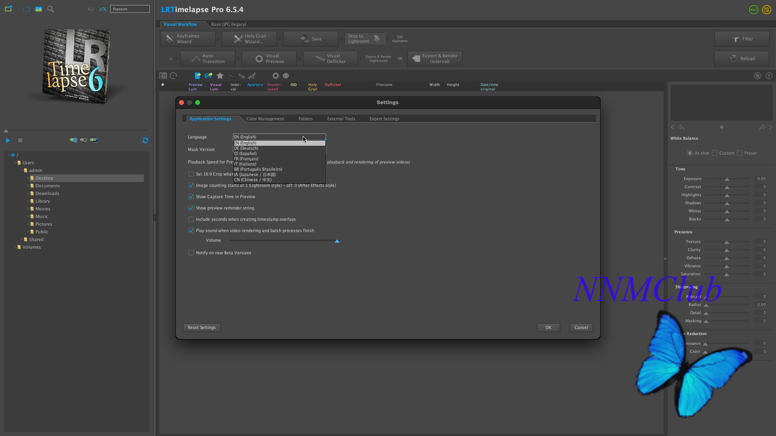Choose CN (Chinese) language option
Screen dimensions: 776x436
coord(279,180)
